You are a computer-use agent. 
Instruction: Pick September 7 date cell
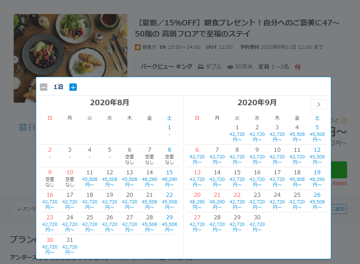217,156
